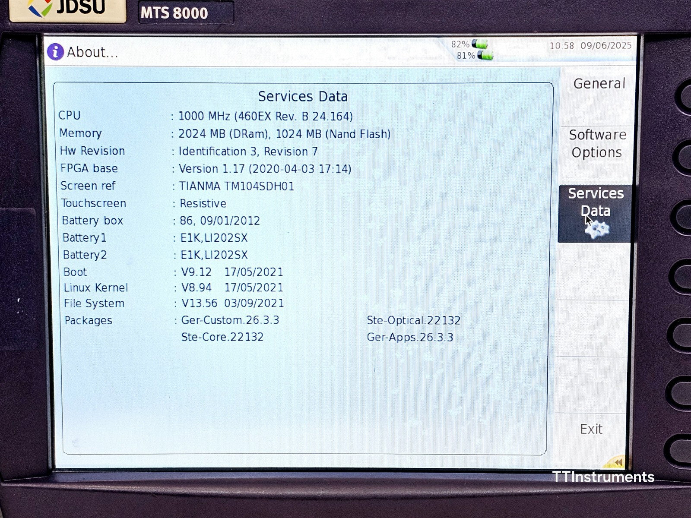Click the Packages label
Screen dimensions: 691x518
coord(88,320)
